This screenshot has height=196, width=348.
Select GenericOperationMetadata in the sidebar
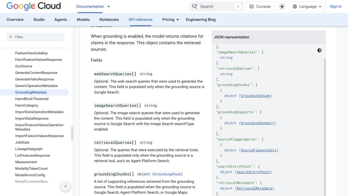point(36,86)
